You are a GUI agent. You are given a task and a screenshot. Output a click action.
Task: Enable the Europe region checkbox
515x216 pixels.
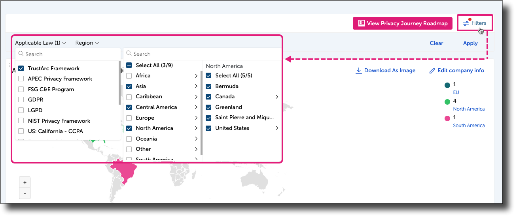point(129,118)
